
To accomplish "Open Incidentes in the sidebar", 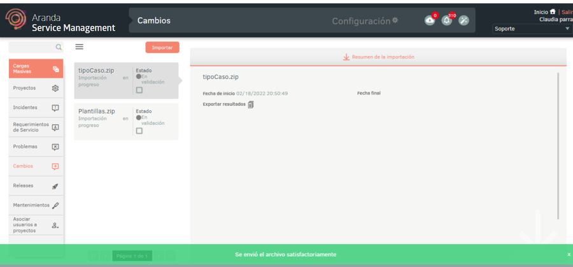I will [x=36, y=108].
